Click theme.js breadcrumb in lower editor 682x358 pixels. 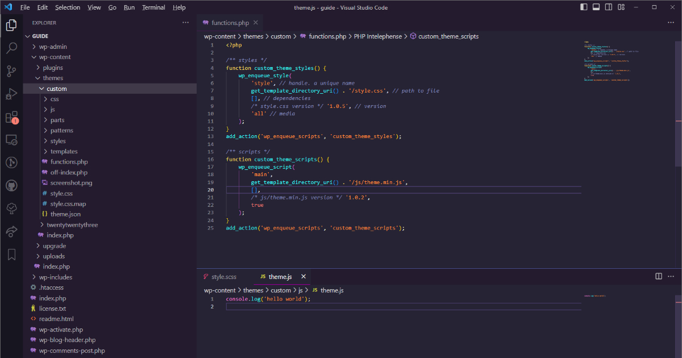(x=332, y=290)
